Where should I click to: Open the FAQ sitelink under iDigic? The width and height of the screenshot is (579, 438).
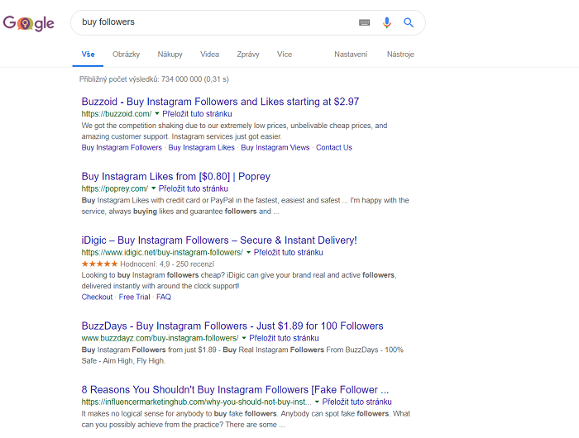[x=164, y=297]
